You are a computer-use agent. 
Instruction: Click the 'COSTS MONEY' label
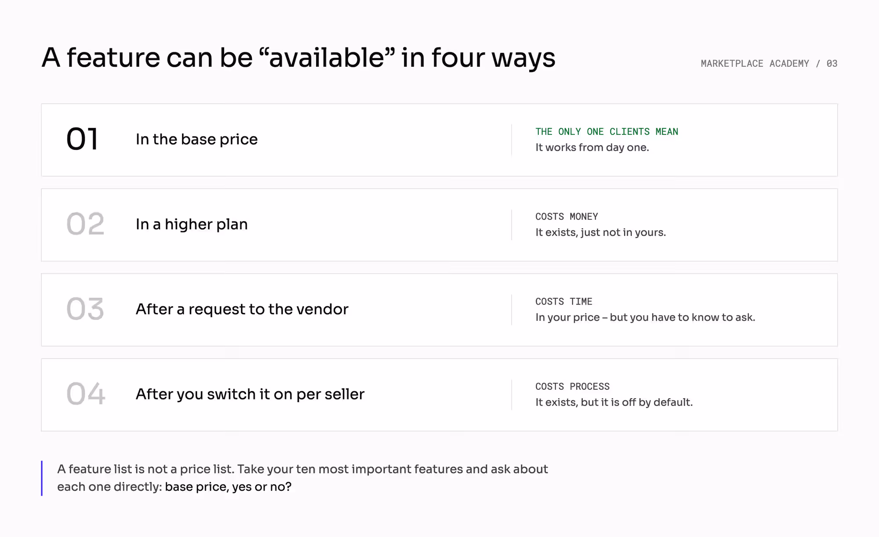567,217
